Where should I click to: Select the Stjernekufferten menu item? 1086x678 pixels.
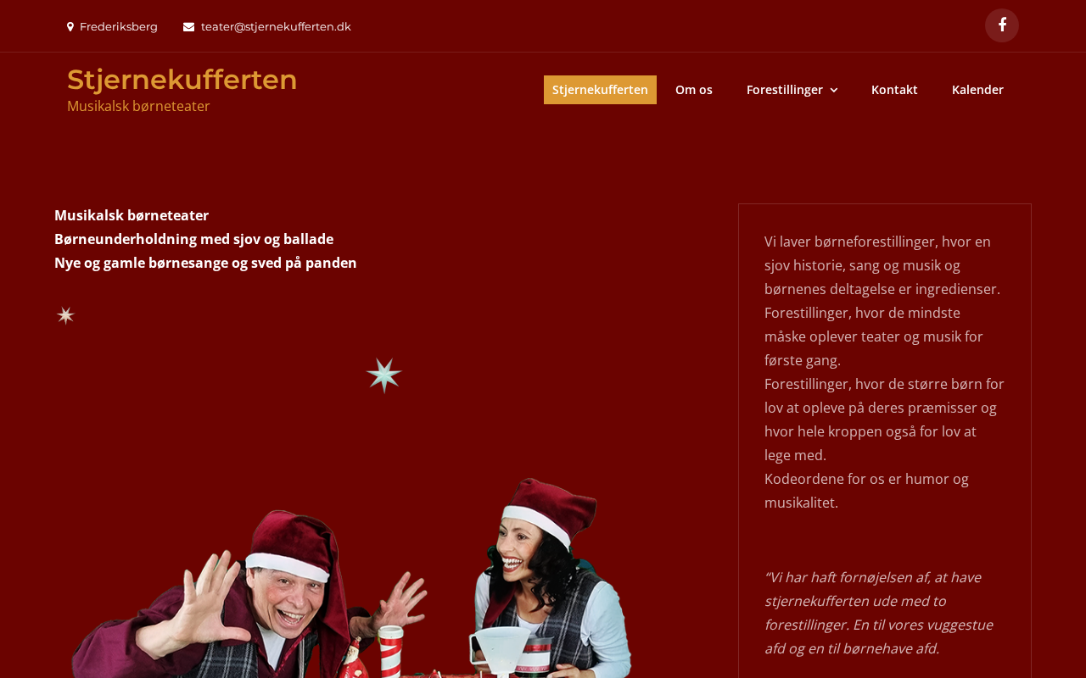pyautogui.click(x=600, y=90)
